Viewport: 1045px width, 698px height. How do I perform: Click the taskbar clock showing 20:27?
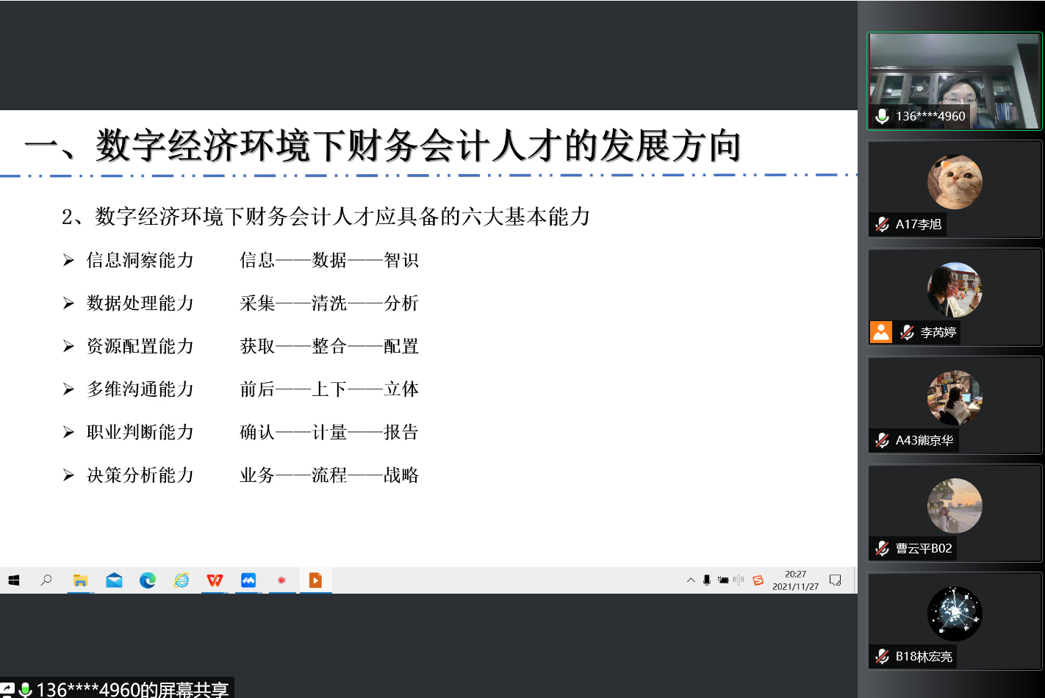pos(795,580)
